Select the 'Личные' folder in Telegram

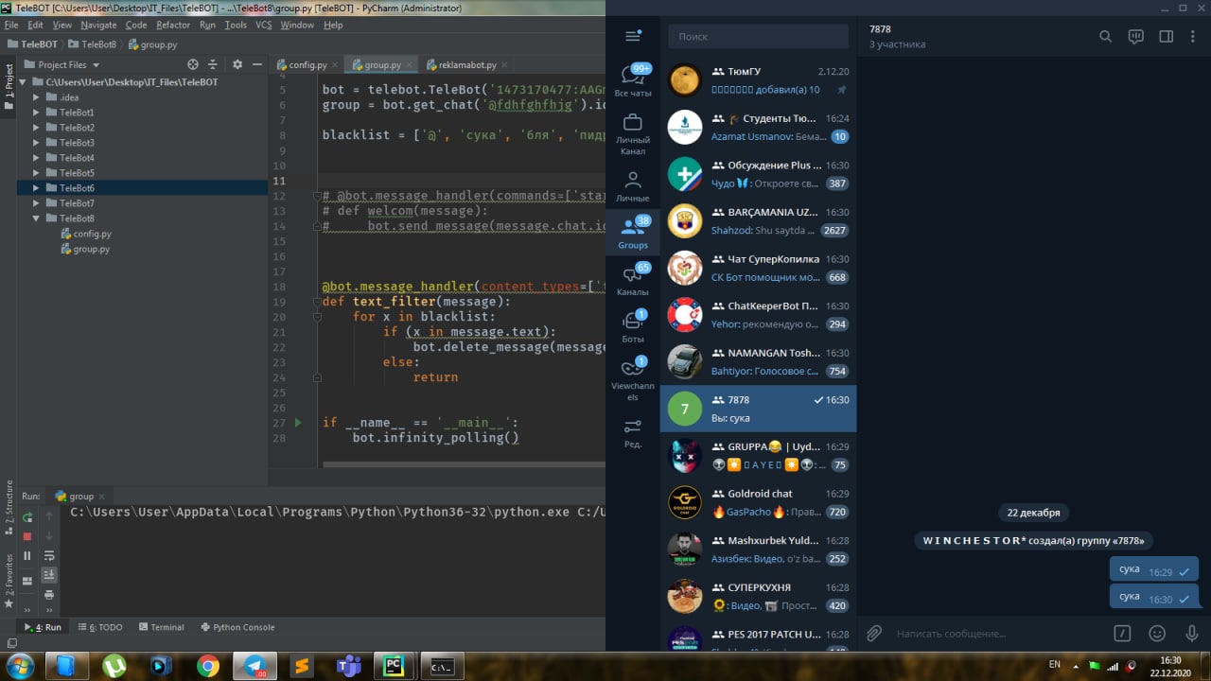click(x=633, y=186)
